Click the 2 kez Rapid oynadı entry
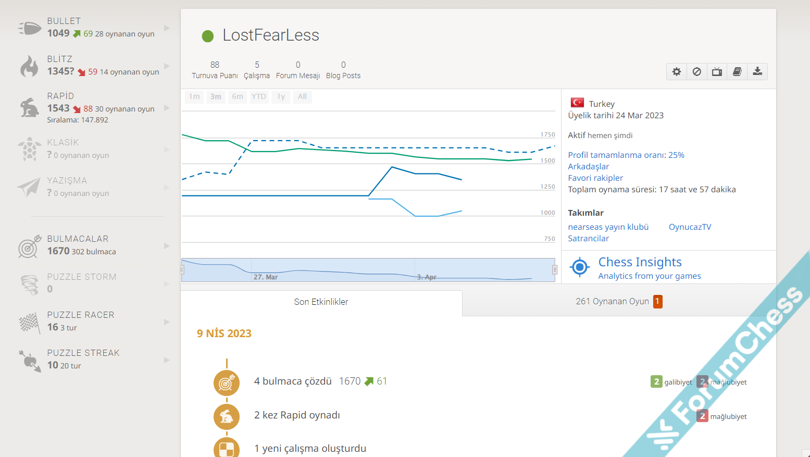 (x=297, y=415)
